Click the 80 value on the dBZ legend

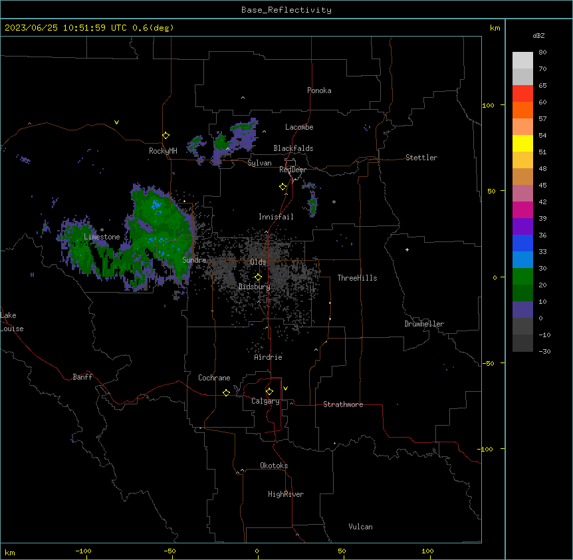[x=542, y=53]
